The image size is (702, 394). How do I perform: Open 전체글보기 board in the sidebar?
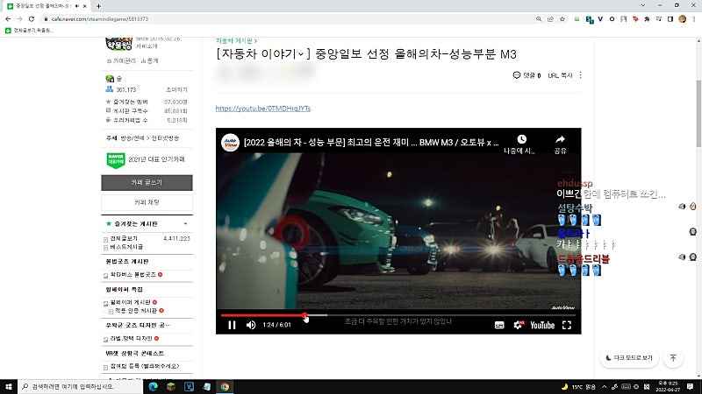click(124, 238)
